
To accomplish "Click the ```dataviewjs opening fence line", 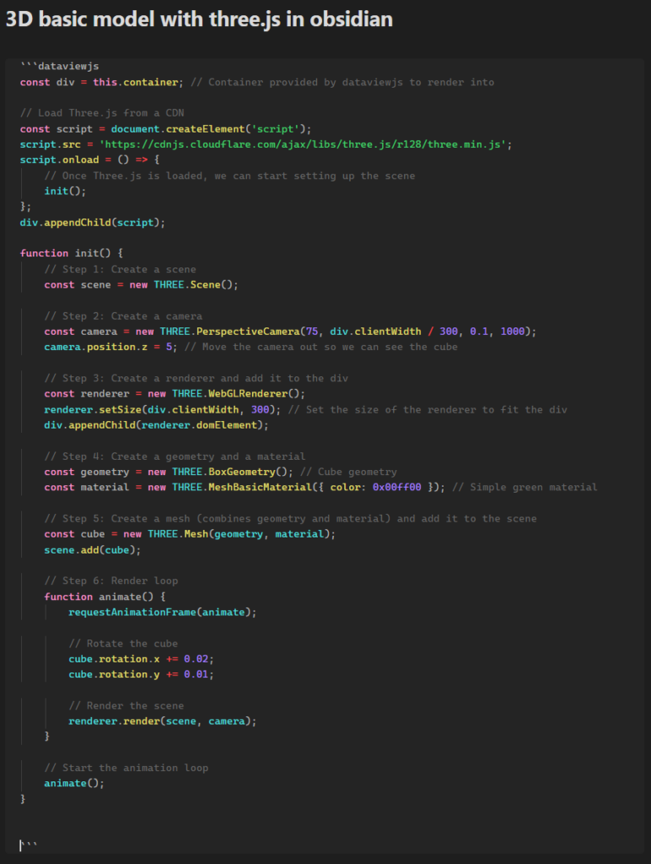I will point(60,66).
